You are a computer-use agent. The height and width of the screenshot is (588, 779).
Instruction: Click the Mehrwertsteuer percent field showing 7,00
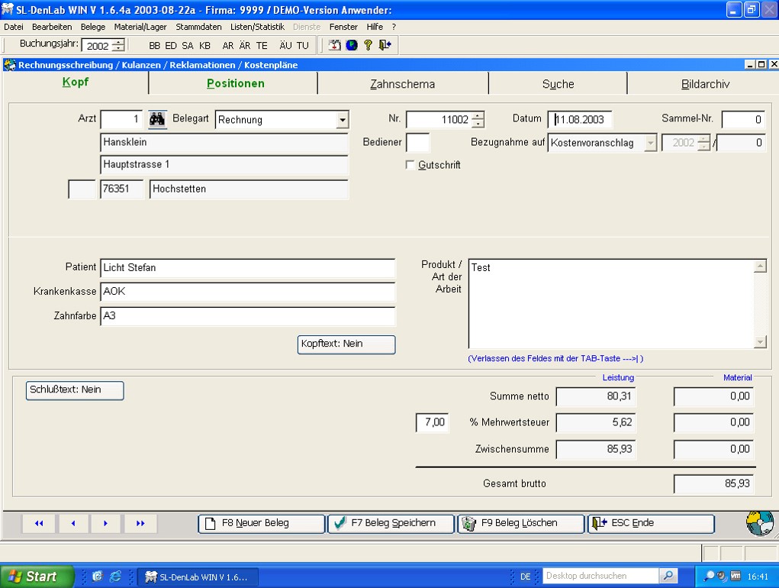tap(433, 422)
